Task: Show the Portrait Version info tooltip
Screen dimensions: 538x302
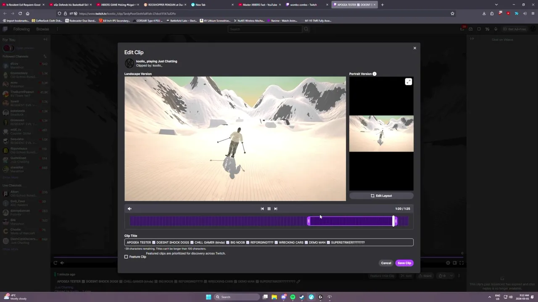Action: [x=374, y=74]
